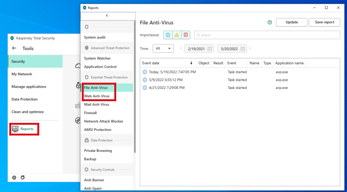Select Anti-Banner report
The width and height of the screenshot is (347, 192).
94,180
